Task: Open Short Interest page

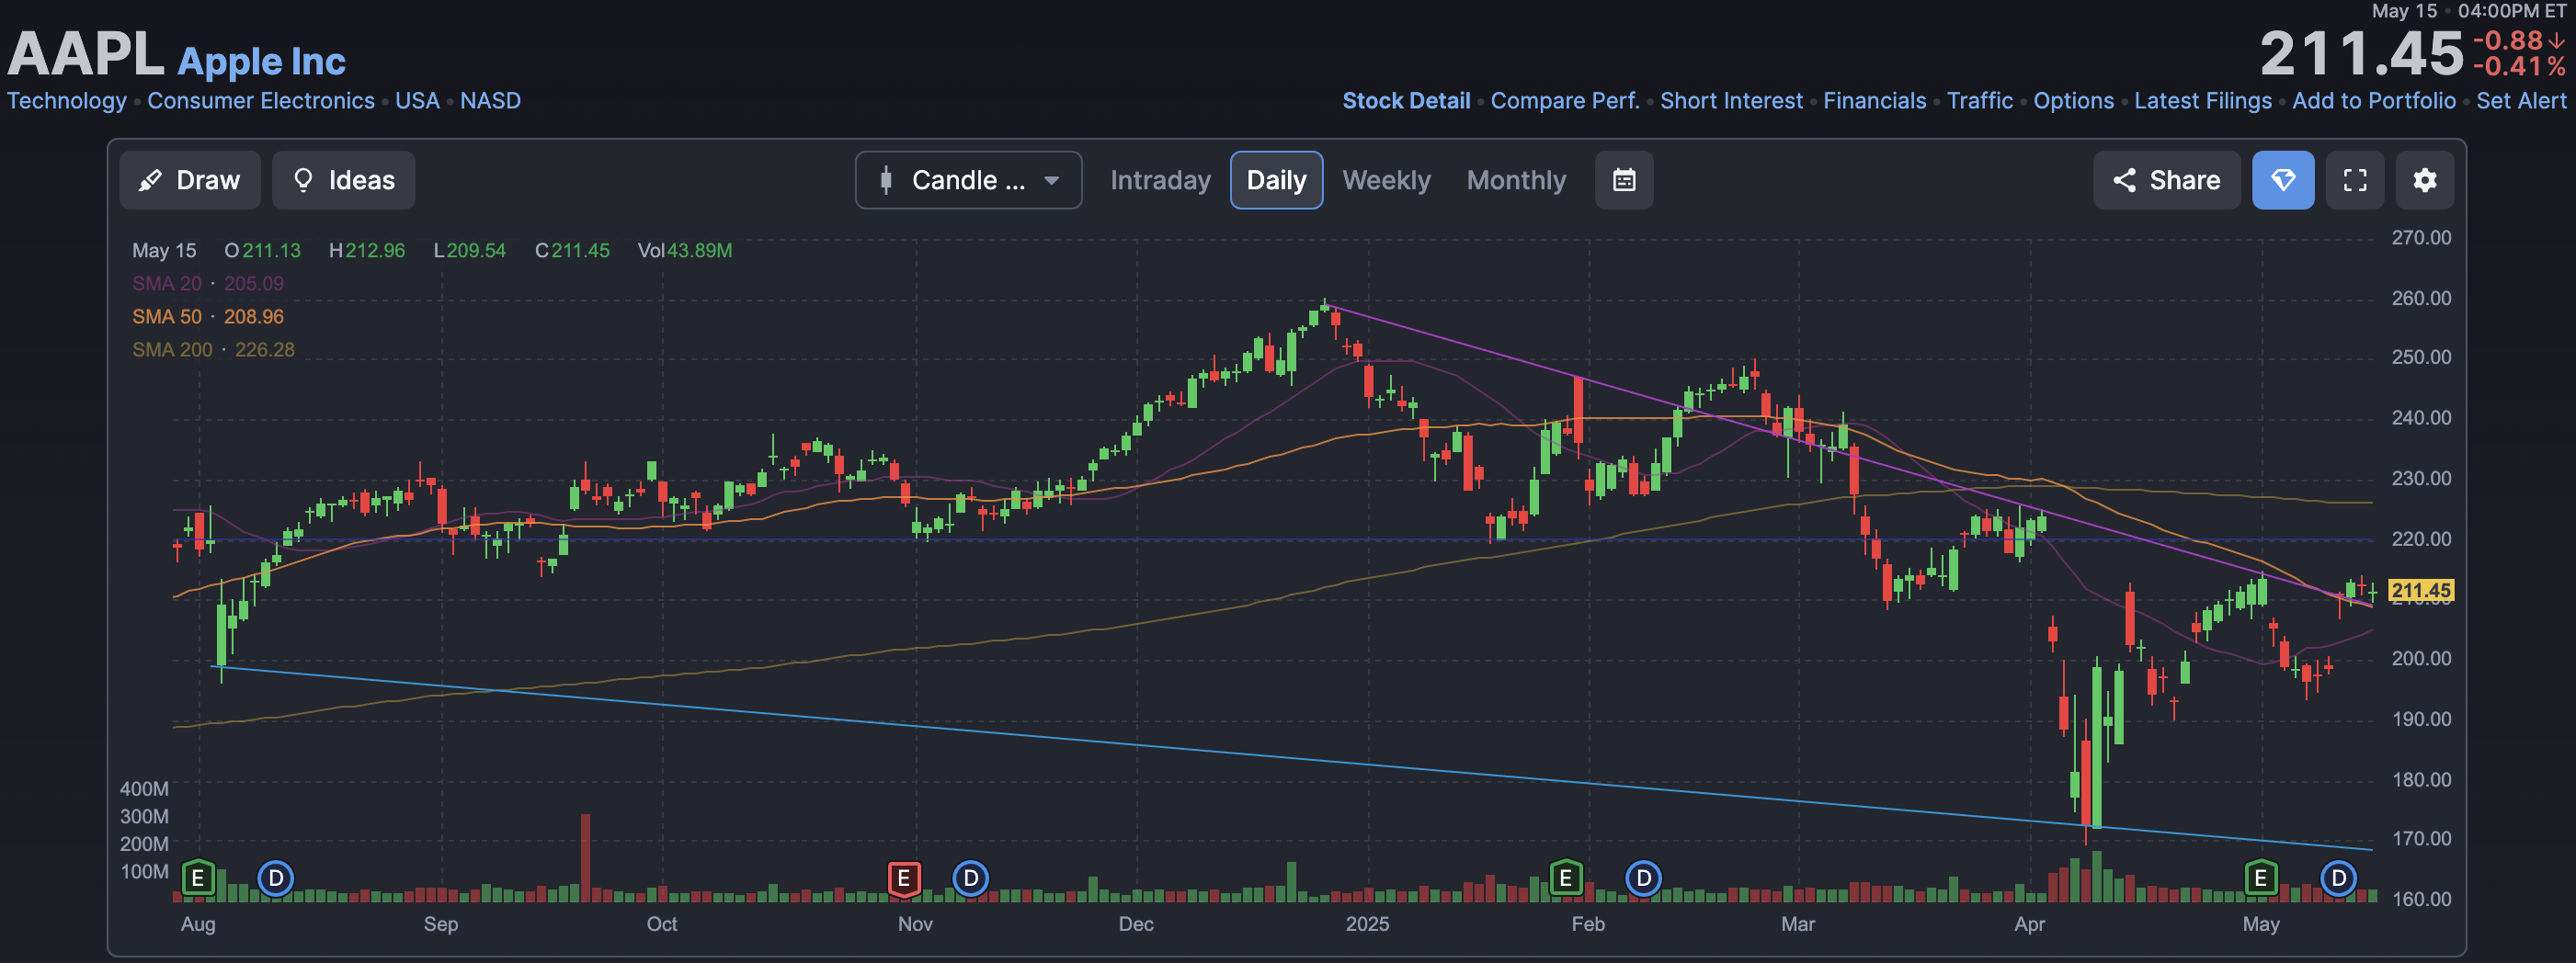Action: [x=1731, y=101]
